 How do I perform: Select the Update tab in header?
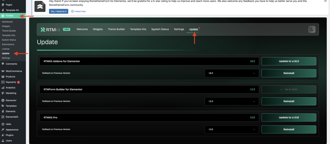[x=193, y=29]
